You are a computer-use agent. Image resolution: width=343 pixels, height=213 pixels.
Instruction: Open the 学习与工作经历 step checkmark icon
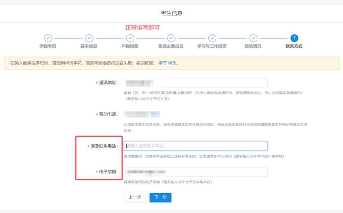click(212, 38)
